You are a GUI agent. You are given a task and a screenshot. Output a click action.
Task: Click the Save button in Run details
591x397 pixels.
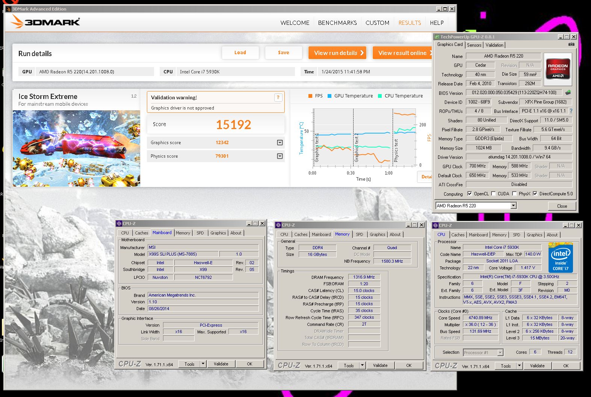click(x=284, y=53)
